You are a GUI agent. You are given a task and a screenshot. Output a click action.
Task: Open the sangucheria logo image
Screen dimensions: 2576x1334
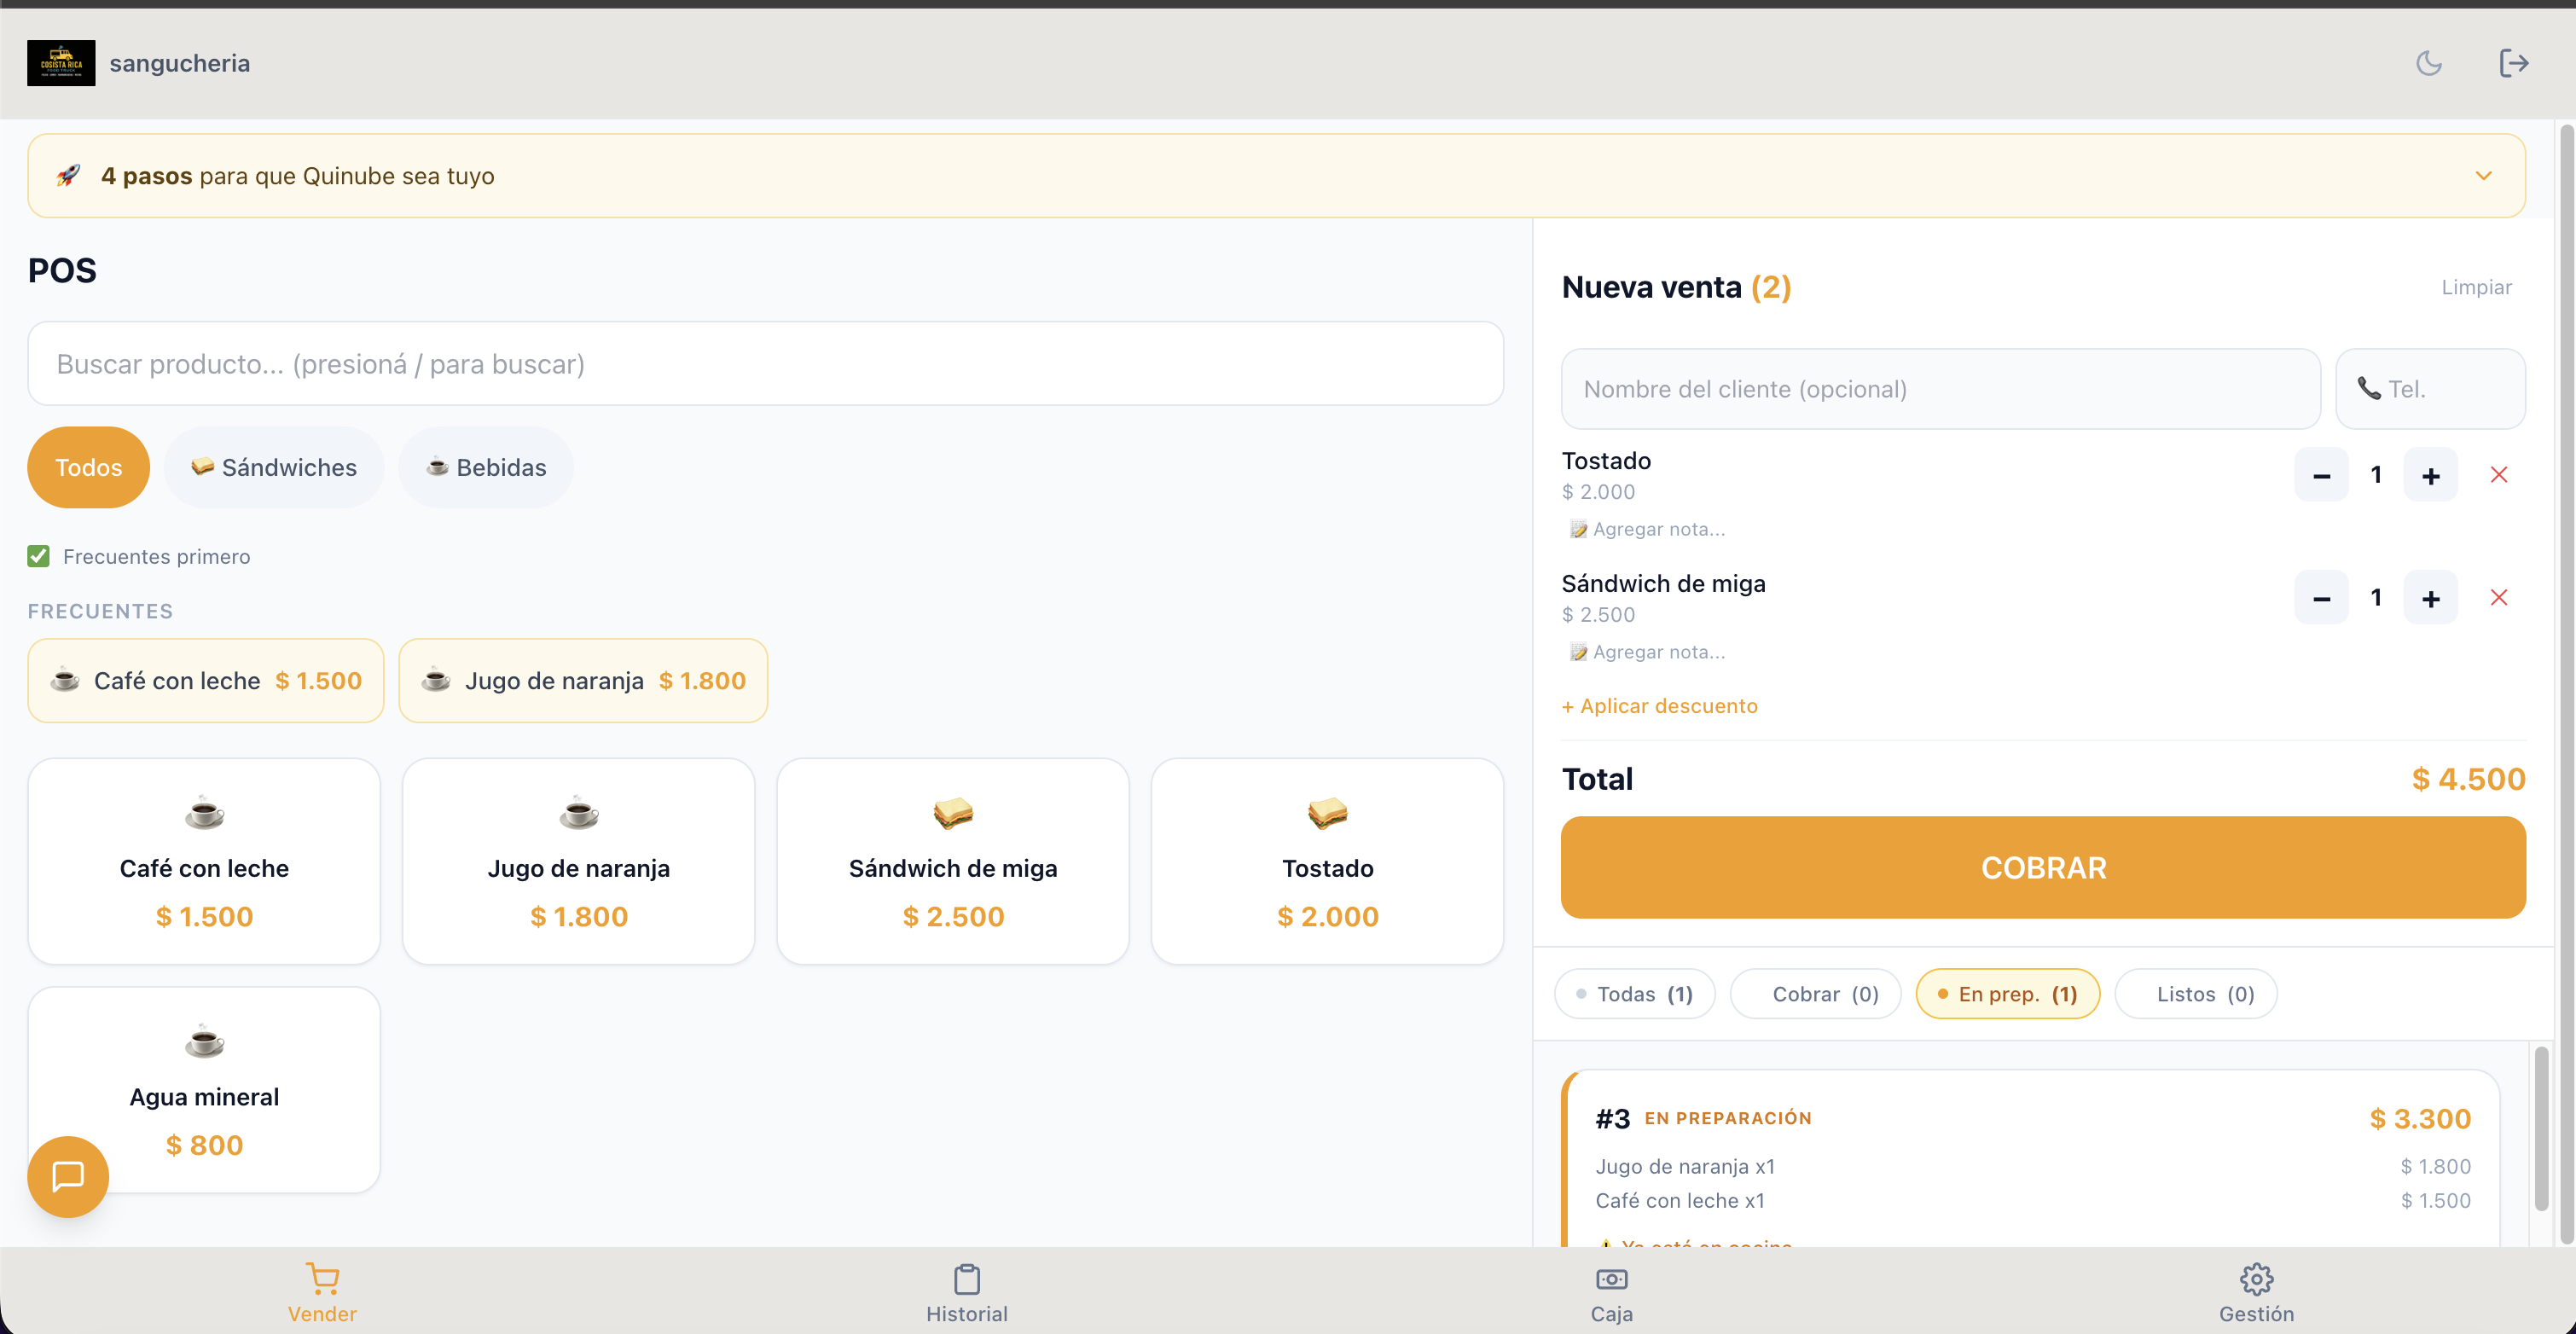[61, 63]
